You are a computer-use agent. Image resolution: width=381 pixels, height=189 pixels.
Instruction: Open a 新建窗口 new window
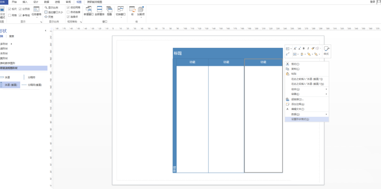89,11
